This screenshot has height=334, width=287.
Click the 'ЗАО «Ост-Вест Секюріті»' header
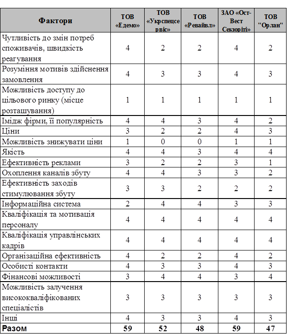coord(236,20)
